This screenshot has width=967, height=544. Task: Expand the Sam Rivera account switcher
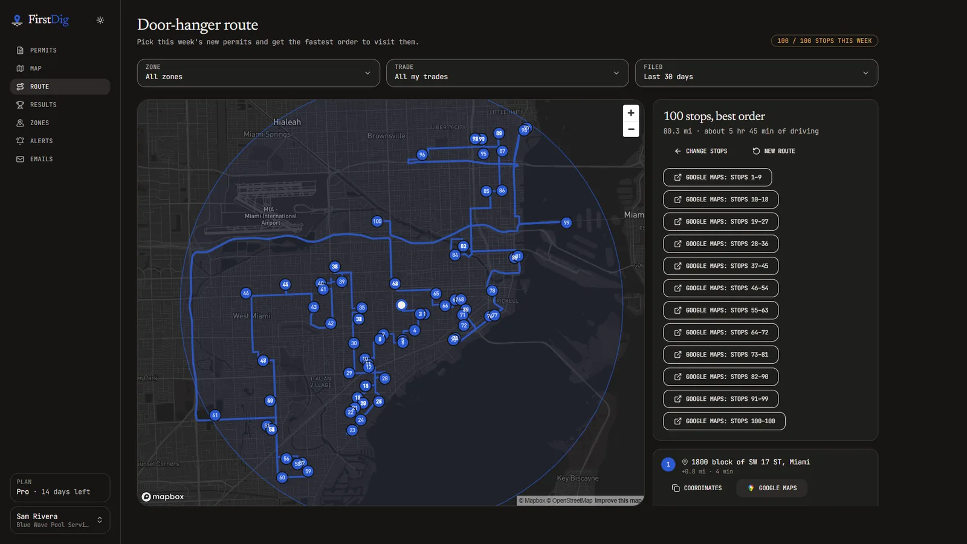60,520
